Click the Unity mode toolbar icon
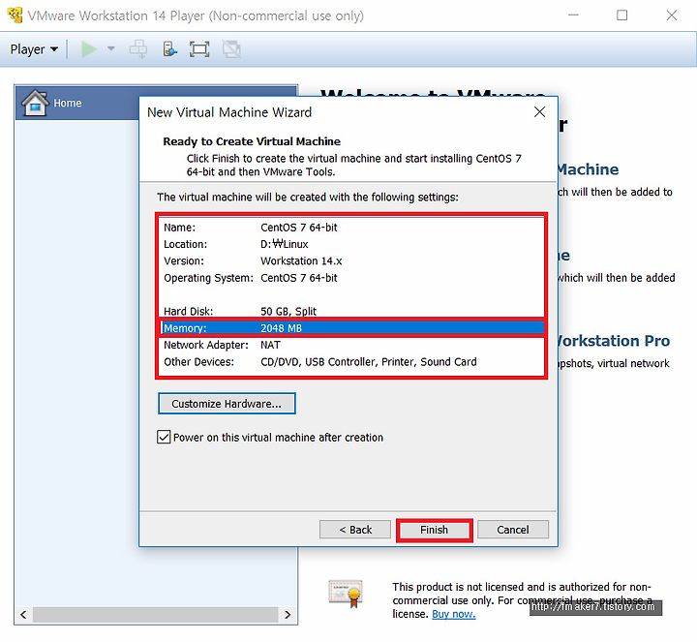 click(x=231, y=49)
